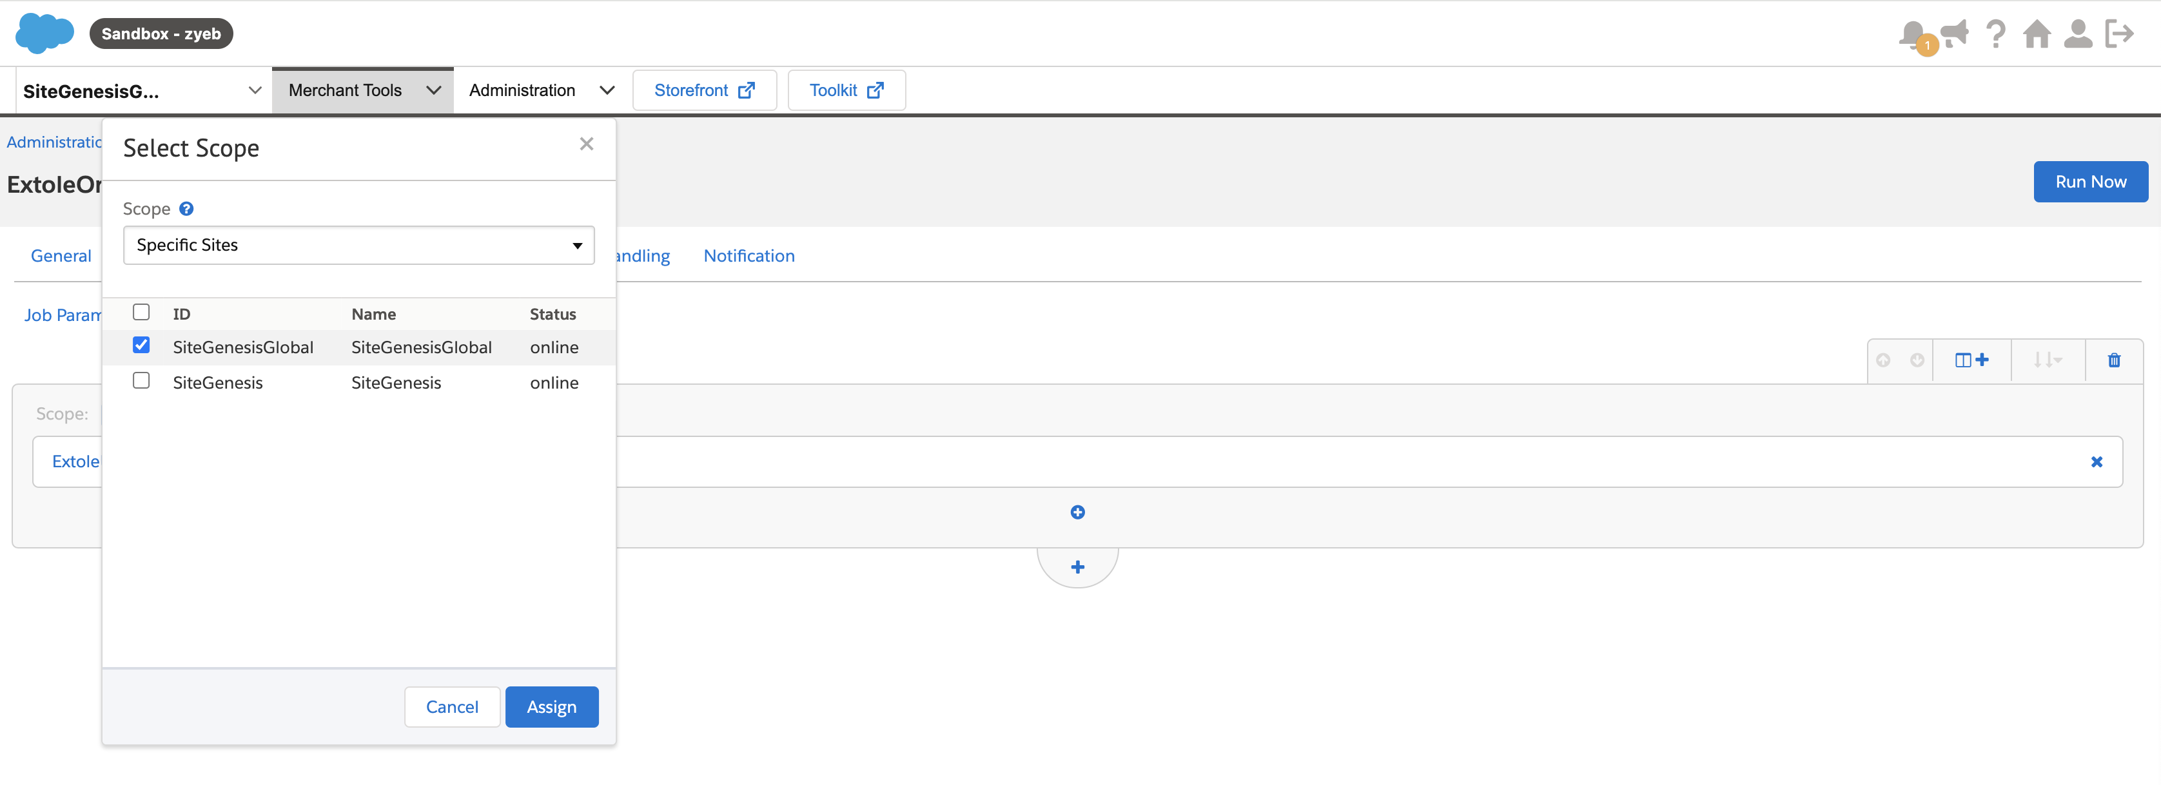This screenshot has height=785, width=2161.
Task: Click the online status for SiteGenesis
Action: point(554,383)
